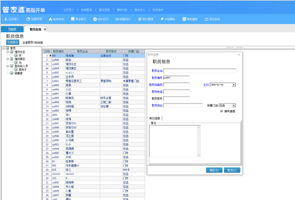Open 经营历程 pie-chart toolbar icon
The width and height of the screenshot is (295, 200).
pyautogui.click(x=28, y=19)
